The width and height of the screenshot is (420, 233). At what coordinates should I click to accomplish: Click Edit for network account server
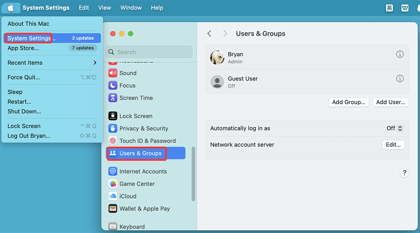coord(393,145)
